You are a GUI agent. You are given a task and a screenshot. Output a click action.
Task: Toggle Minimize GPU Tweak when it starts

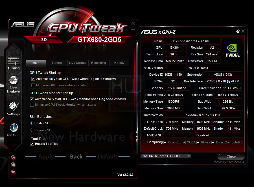[33, 85]
